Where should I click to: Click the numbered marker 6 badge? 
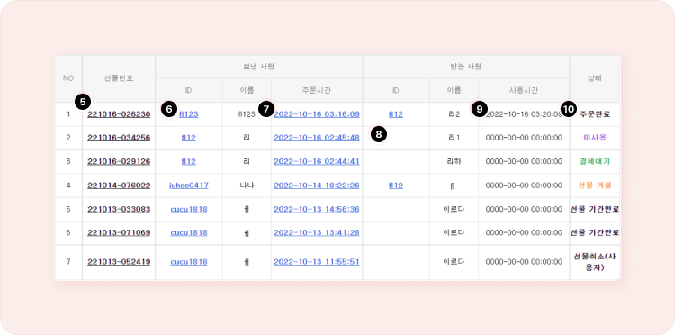[x=169, y=109]
